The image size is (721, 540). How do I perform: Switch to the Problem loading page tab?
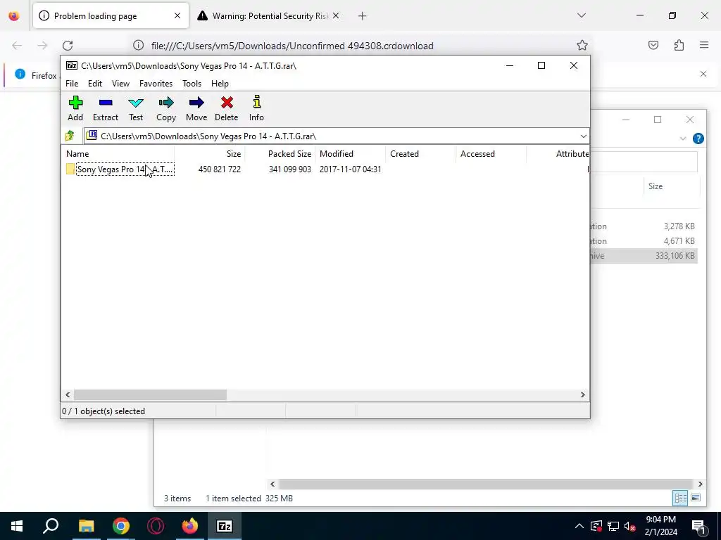[111, 16]
